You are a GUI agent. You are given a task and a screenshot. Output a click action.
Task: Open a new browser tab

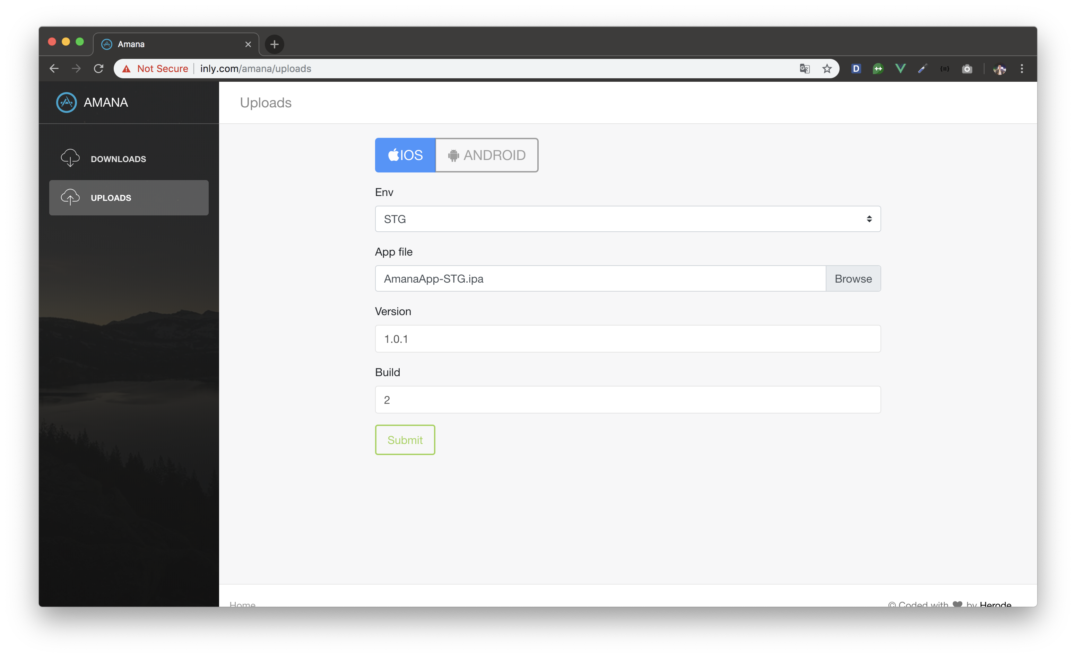click(x=274, y=44)
